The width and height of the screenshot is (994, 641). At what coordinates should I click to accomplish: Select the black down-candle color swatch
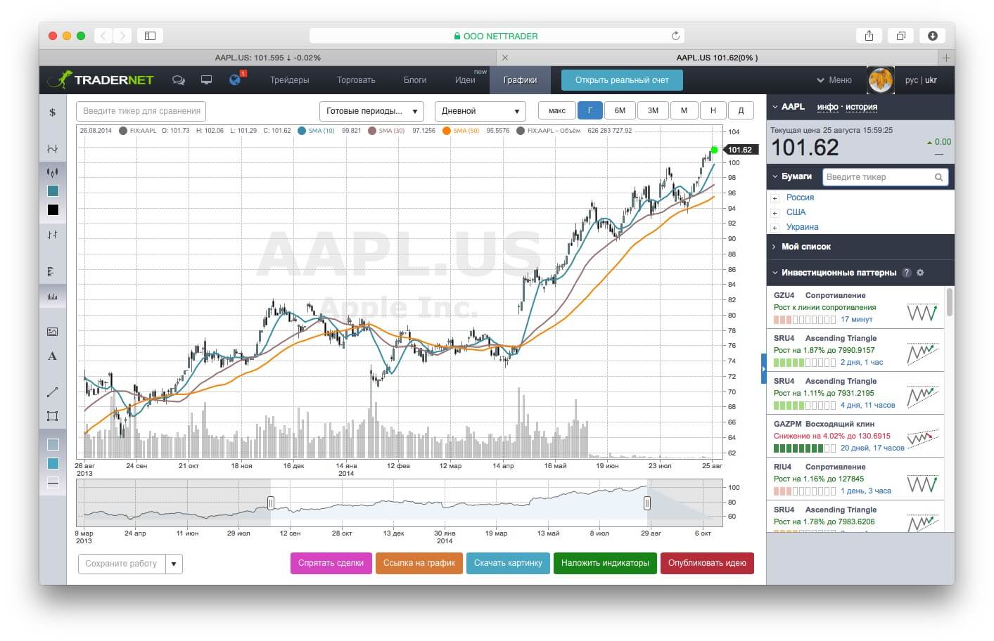(x=53, y=210)
